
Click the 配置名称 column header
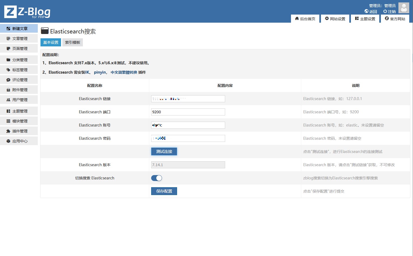coord(95,86)
